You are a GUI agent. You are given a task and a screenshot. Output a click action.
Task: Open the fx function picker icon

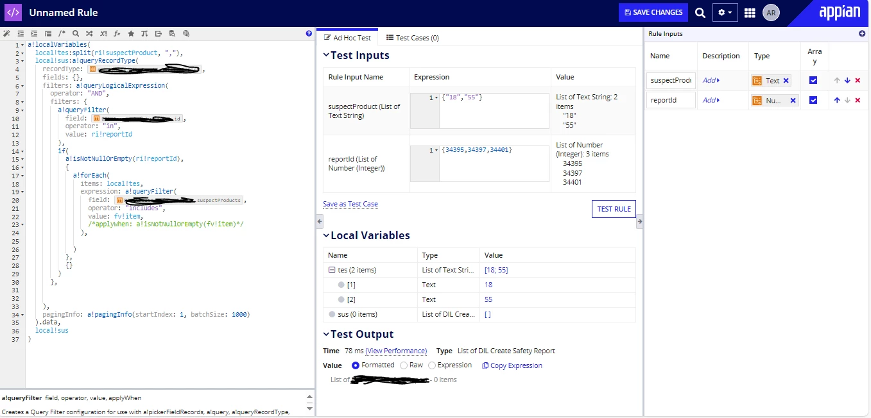coord(117,33)
